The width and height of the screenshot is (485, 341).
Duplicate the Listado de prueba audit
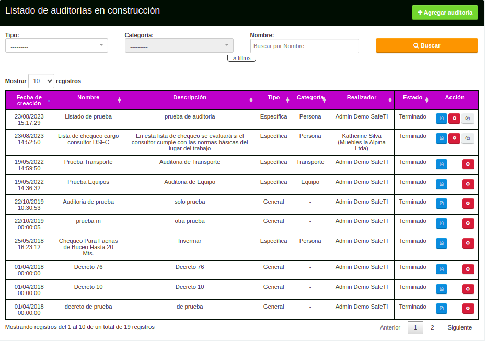(x=468, y=119)
